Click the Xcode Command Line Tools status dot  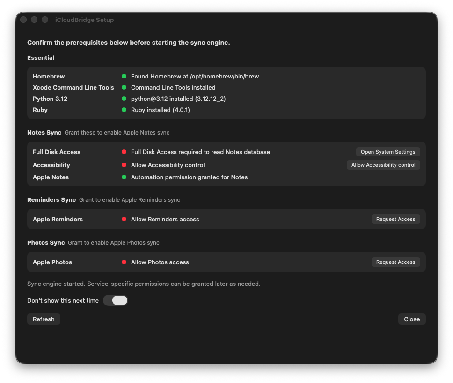pos(124,87)
